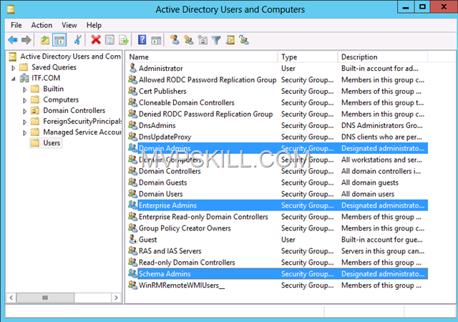Sort by the Type column header
The height and width of the screenshot is (322, 458).
(307, 57)
